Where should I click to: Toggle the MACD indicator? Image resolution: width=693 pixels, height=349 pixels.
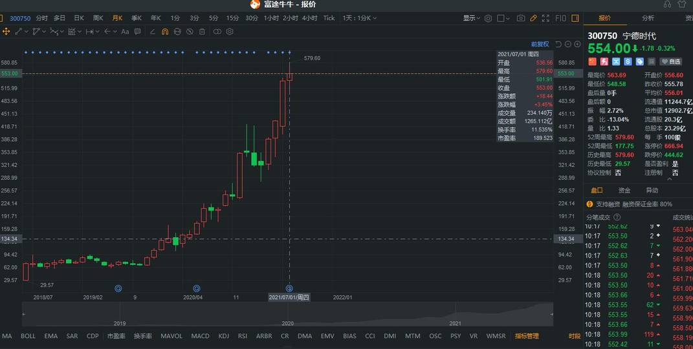pos(200,336)
